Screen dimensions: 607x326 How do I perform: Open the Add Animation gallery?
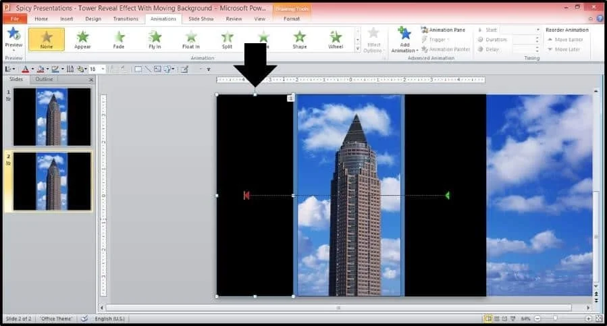[404, 40]
